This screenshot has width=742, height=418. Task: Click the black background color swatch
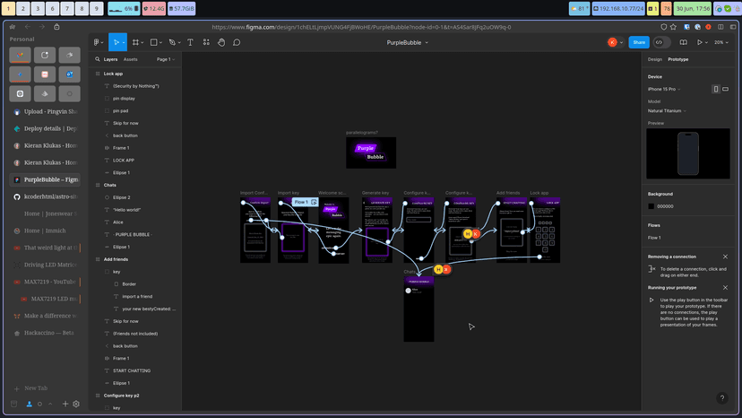click(x=651, y=206)
